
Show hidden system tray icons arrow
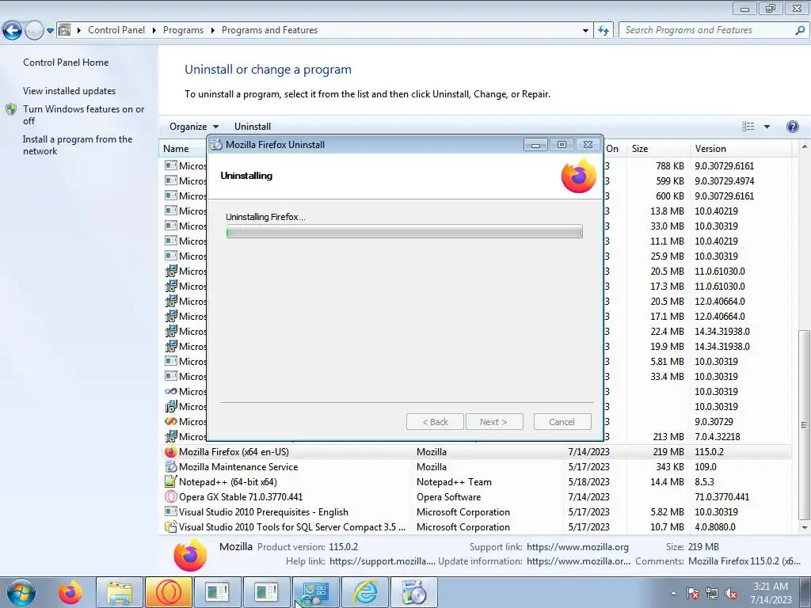point(673,593)
